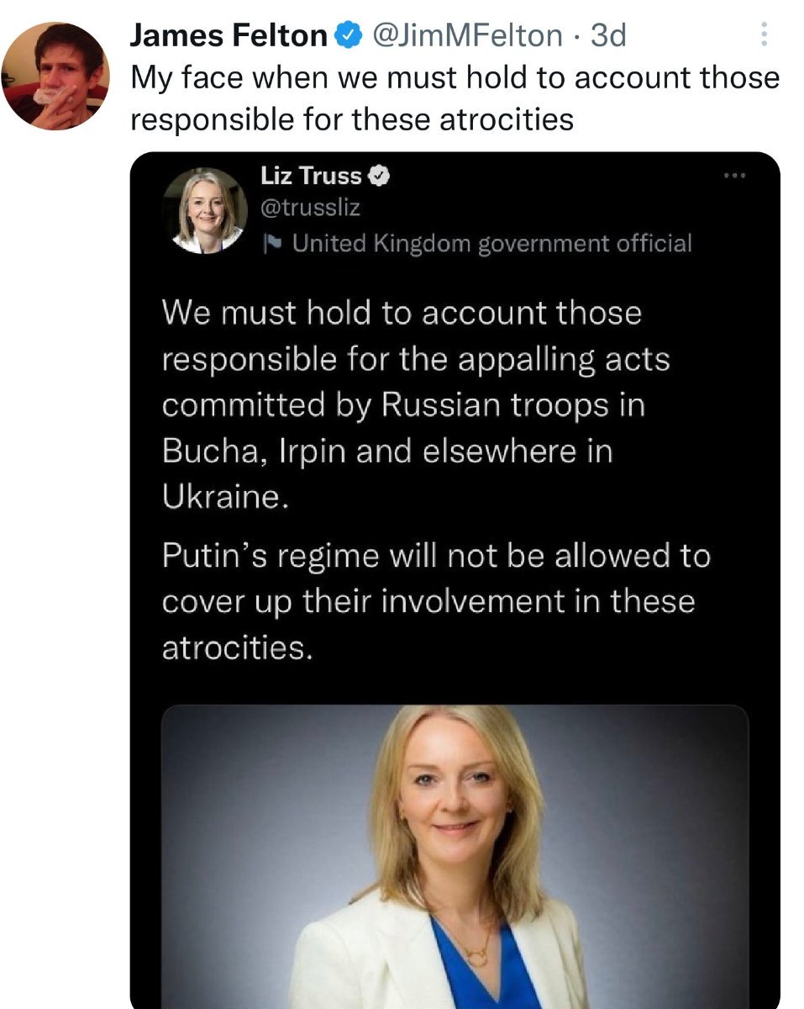The width and height of the screenshot is (804, 1009).
Task: Click the flag icon before government label
Action: (273, 244)
